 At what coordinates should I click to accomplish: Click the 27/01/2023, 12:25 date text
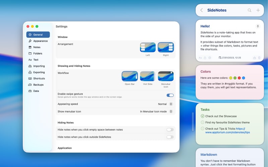[231, 58]
